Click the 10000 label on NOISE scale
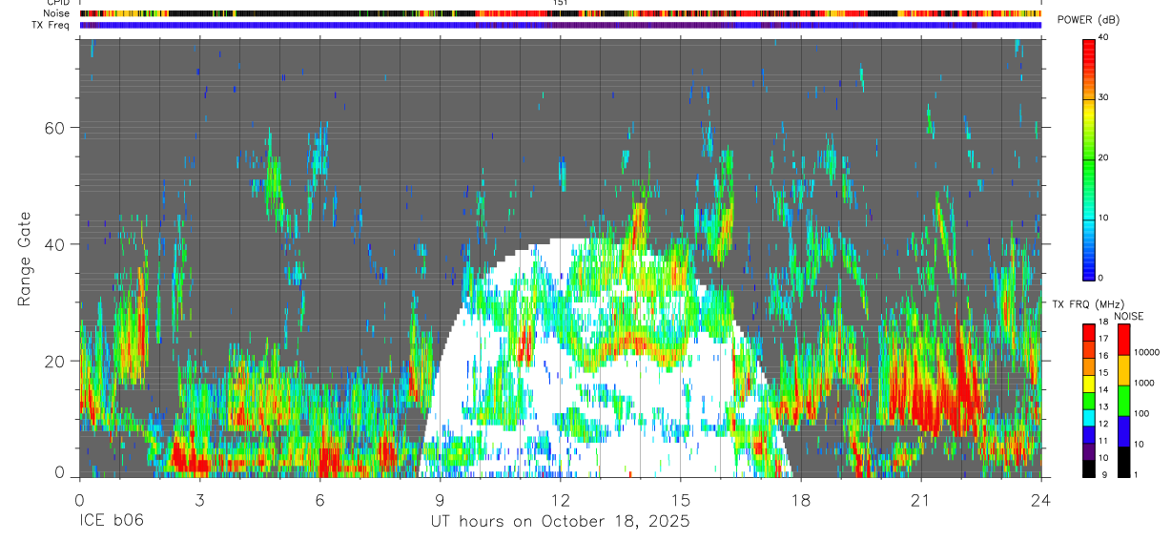This screenshot has height=541, width=1171. (1148, 352)
